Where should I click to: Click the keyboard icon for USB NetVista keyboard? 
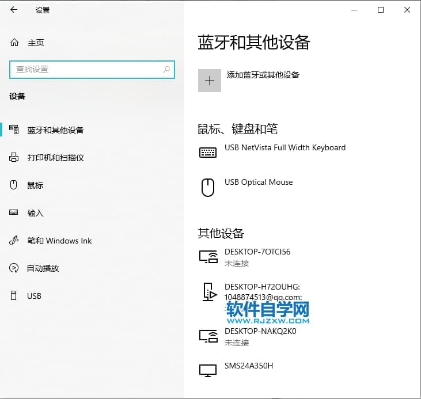click(x=208, y=152)
